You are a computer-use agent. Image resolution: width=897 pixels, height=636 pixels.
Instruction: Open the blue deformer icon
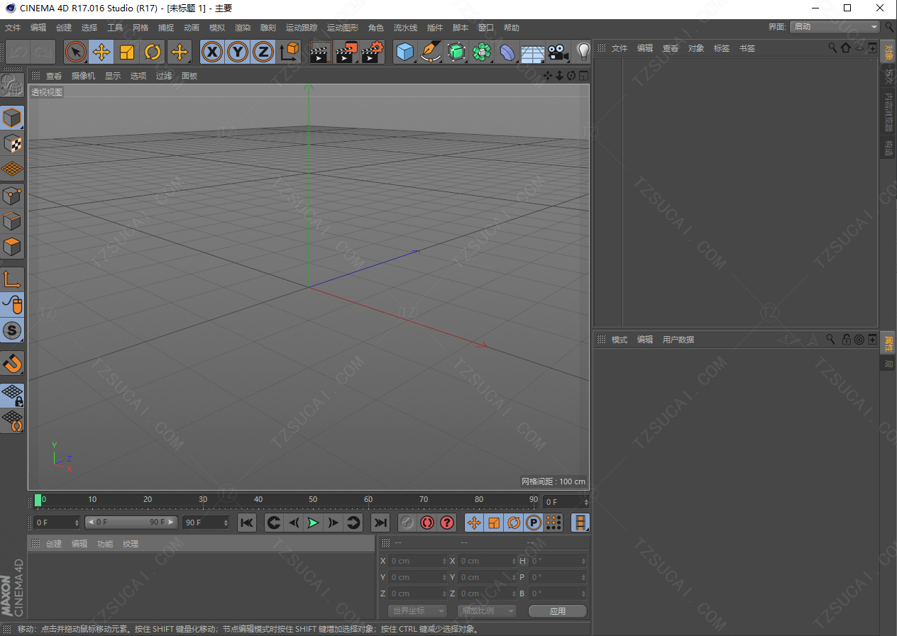point(507,52)
